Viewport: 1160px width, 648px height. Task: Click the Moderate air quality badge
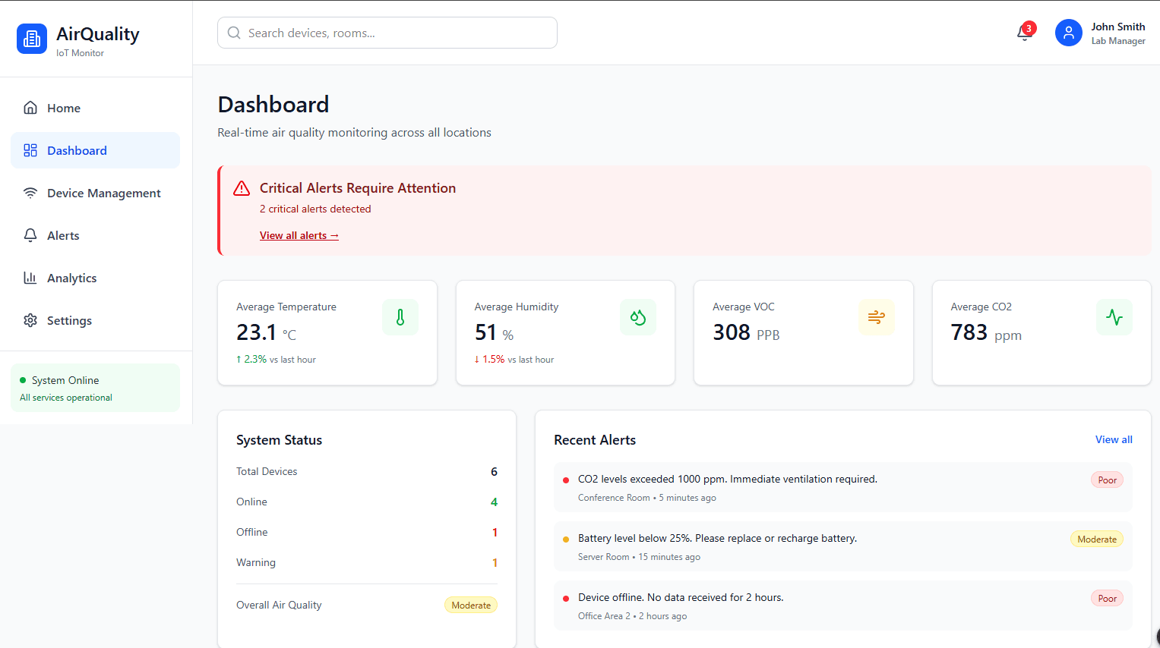pos(470,605)
